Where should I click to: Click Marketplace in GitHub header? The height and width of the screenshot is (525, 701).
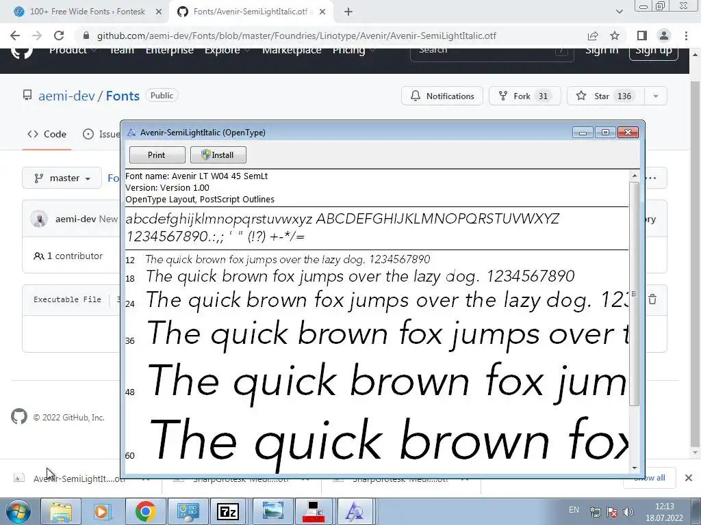292,50
